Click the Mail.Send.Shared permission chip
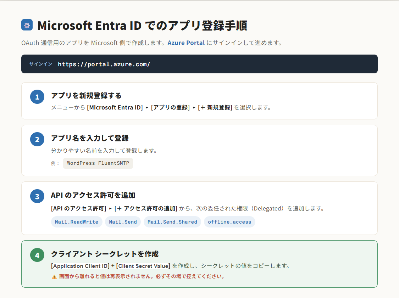399x298 pixels. [x=172, y=222]
